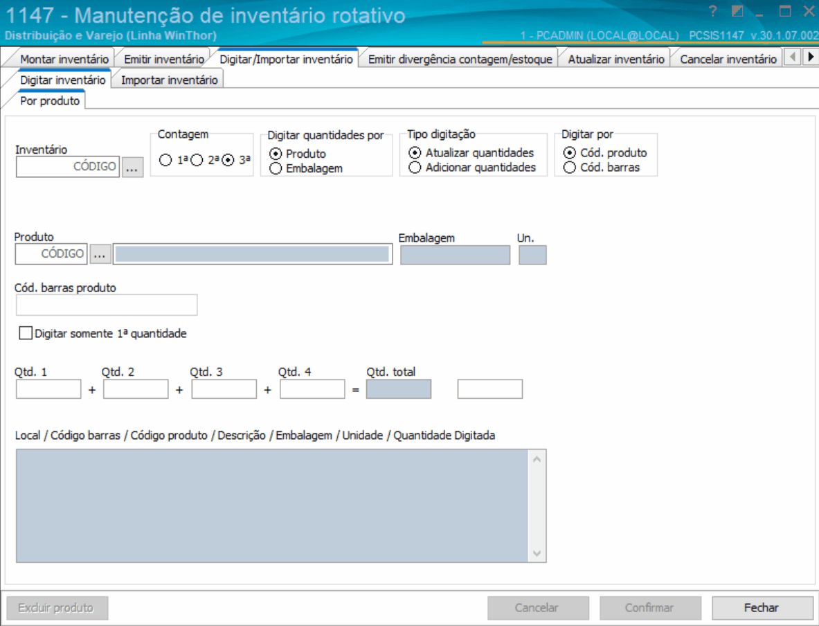
Task: Switch to Emitir inventário tab
Action: 164,59
